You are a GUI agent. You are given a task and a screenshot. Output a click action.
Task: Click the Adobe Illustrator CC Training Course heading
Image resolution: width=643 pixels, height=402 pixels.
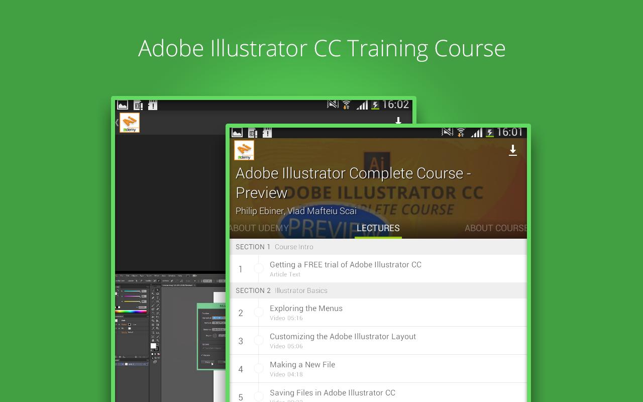pos(322,49)
